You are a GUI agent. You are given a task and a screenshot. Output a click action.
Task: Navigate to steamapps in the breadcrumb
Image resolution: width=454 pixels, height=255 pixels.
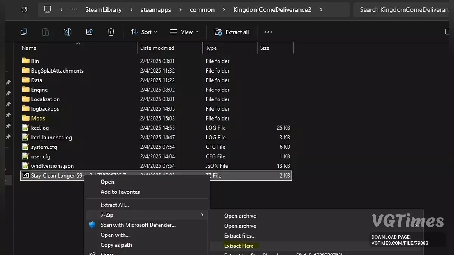[x=156, y=9]
